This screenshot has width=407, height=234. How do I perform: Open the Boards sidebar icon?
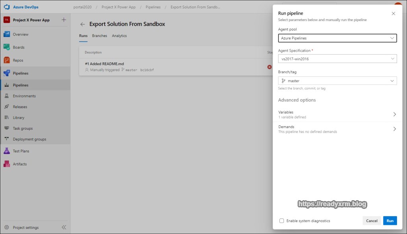[x=6, y=47]
